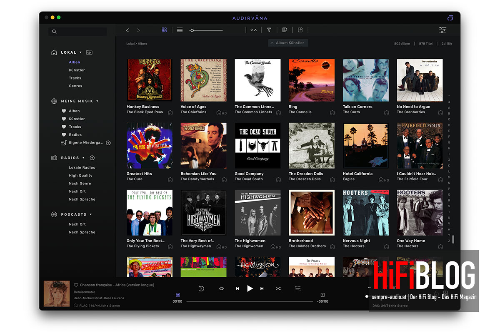Open Genres in the sidebar
This screenshot has width=500, height=333.
(x=75, y=86)
